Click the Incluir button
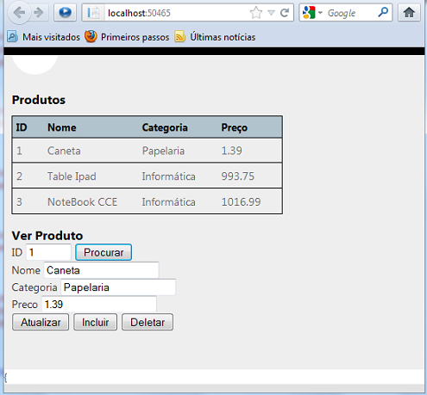427x395 pixels. pyautogui.click(x=95, y=322)
